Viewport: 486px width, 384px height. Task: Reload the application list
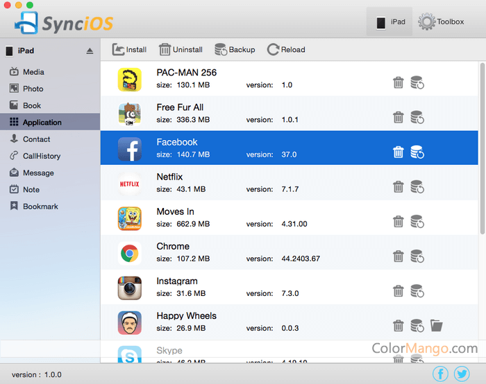(286, 49)
